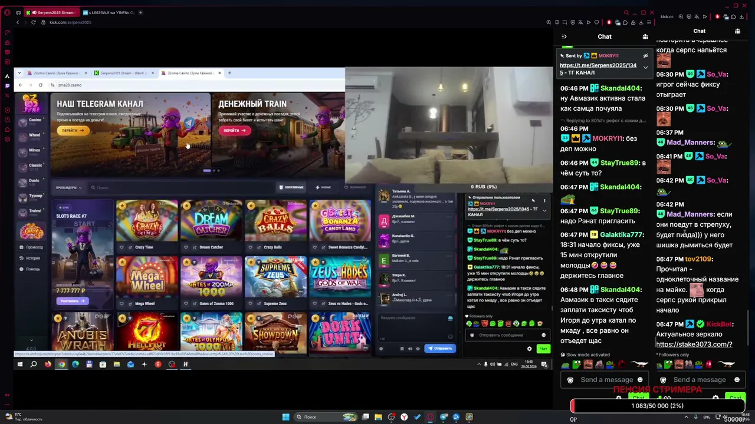The image size is (755, 424).
Task: Toggle favorite heart for Gates of Zooma 1000
Action: [x=186, y=304]
